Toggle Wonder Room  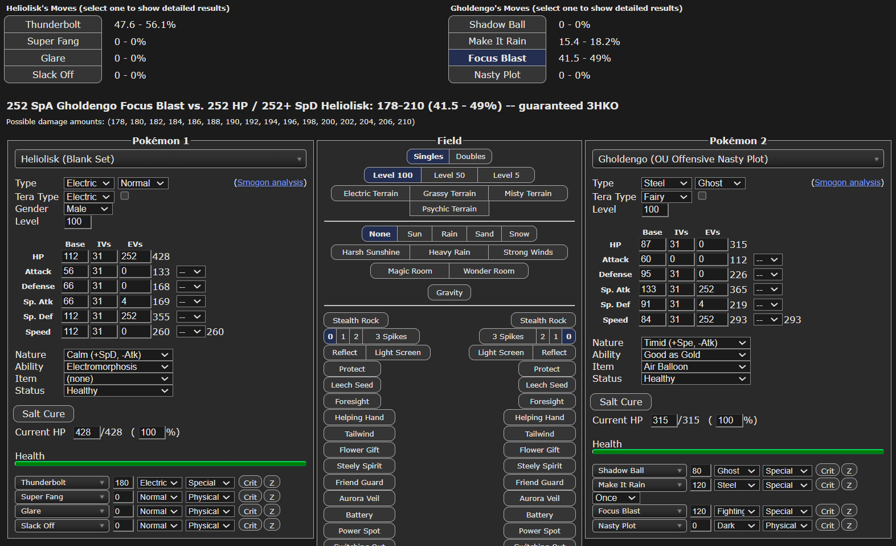(x=489, y=271)
